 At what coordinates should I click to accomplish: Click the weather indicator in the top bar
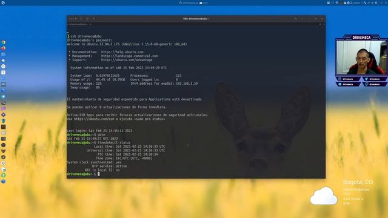(204, 2)
